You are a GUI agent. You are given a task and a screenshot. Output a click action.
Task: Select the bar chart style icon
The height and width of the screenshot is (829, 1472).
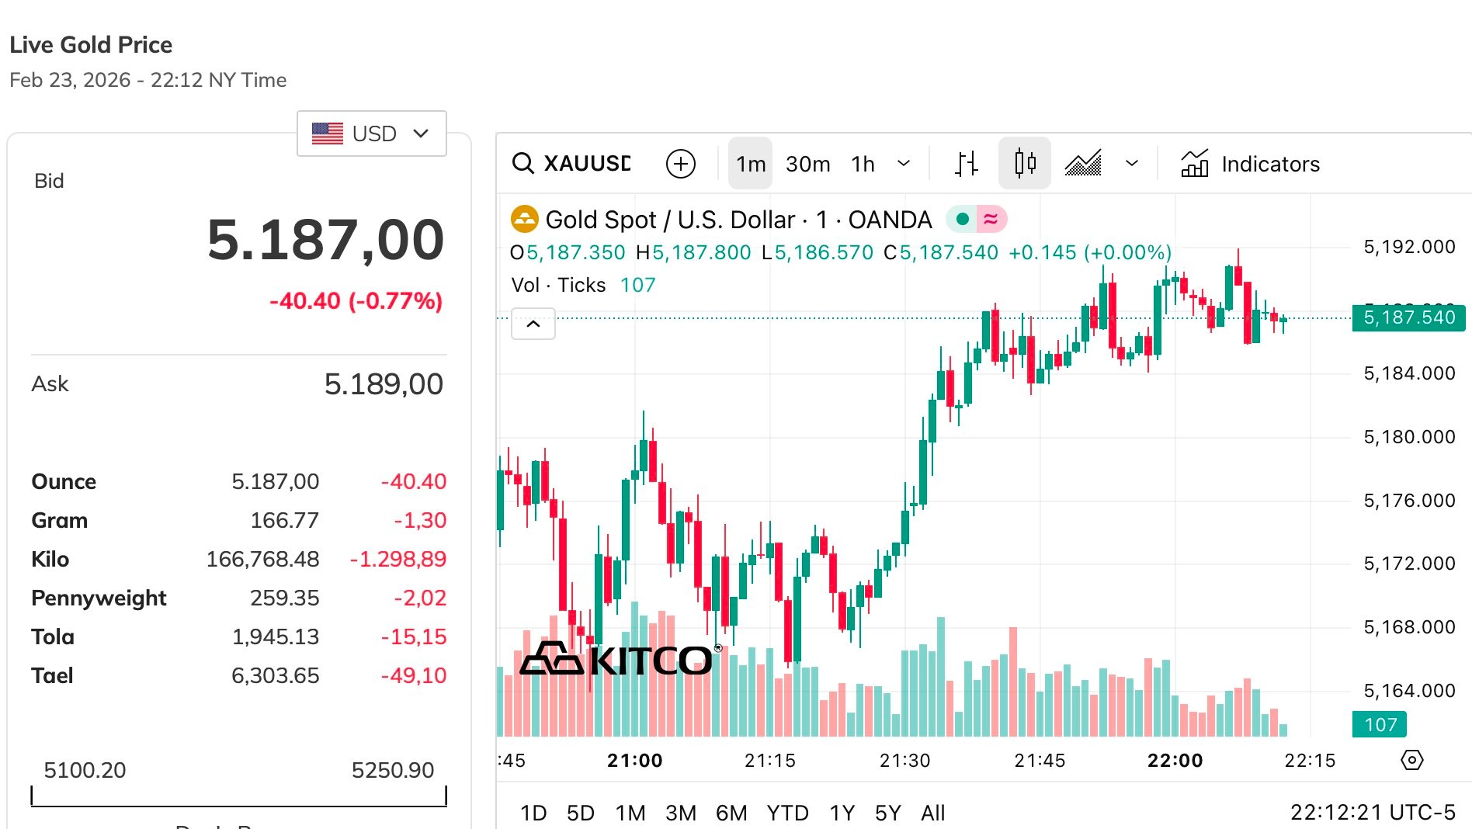[966, 164]
